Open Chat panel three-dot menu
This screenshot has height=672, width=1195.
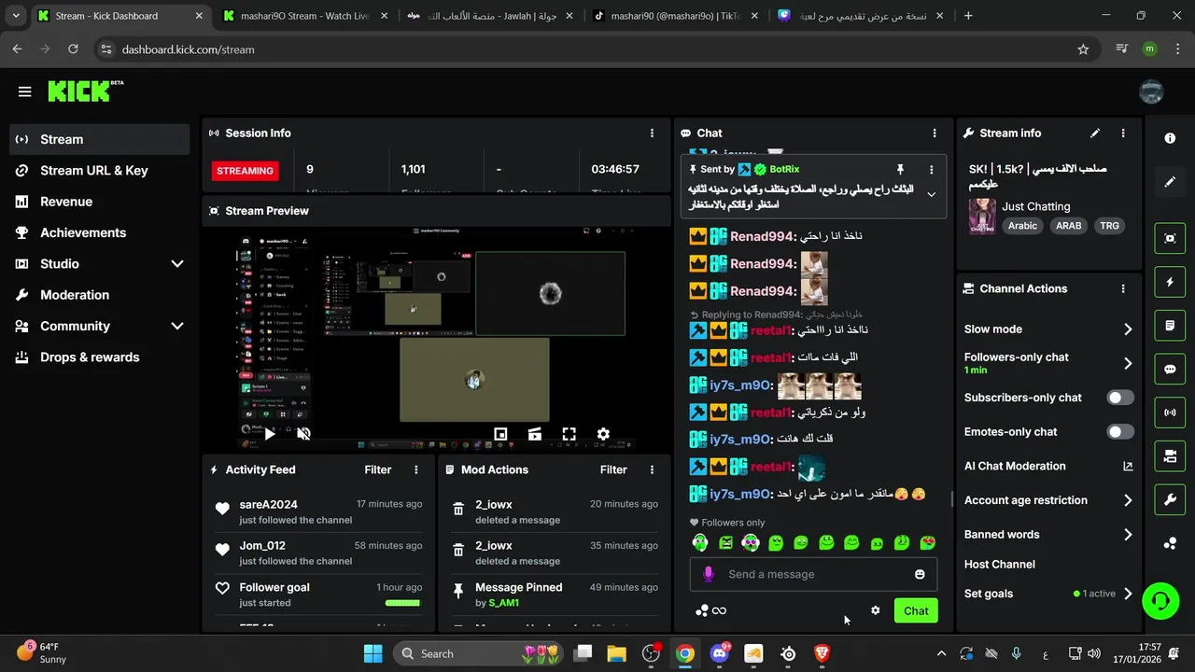pyautogui.click(x=935, y=133)
